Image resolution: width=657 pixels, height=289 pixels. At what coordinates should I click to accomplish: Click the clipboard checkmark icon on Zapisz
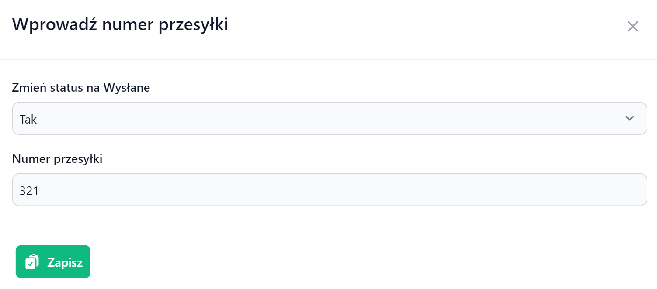pyautogui.click(x=32, y=262)
